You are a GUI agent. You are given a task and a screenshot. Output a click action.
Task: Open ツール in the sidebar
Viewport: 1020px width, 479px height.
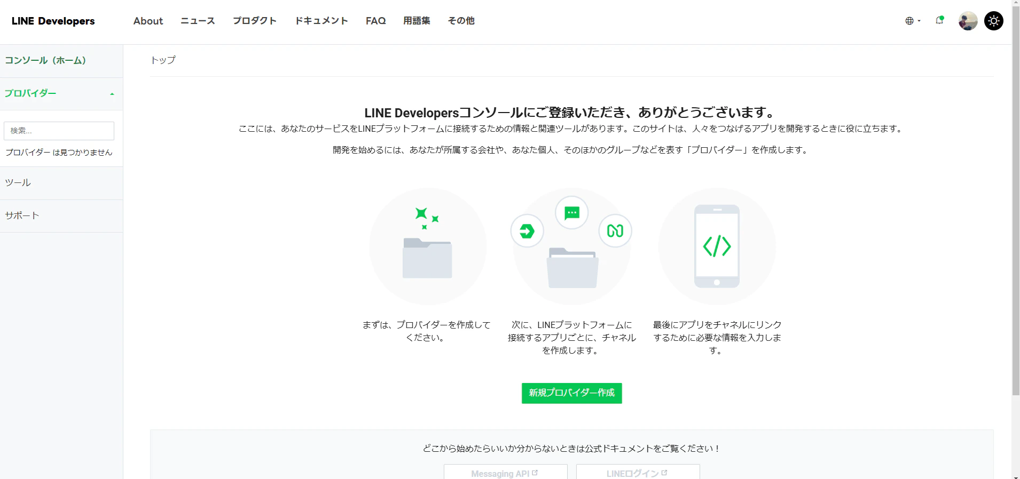61,183
